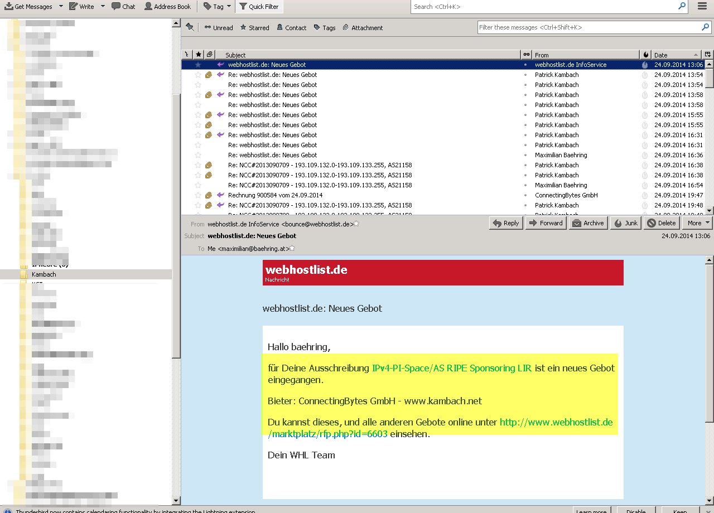
Task: Forward the open message
Action: (x=546, y=223)
